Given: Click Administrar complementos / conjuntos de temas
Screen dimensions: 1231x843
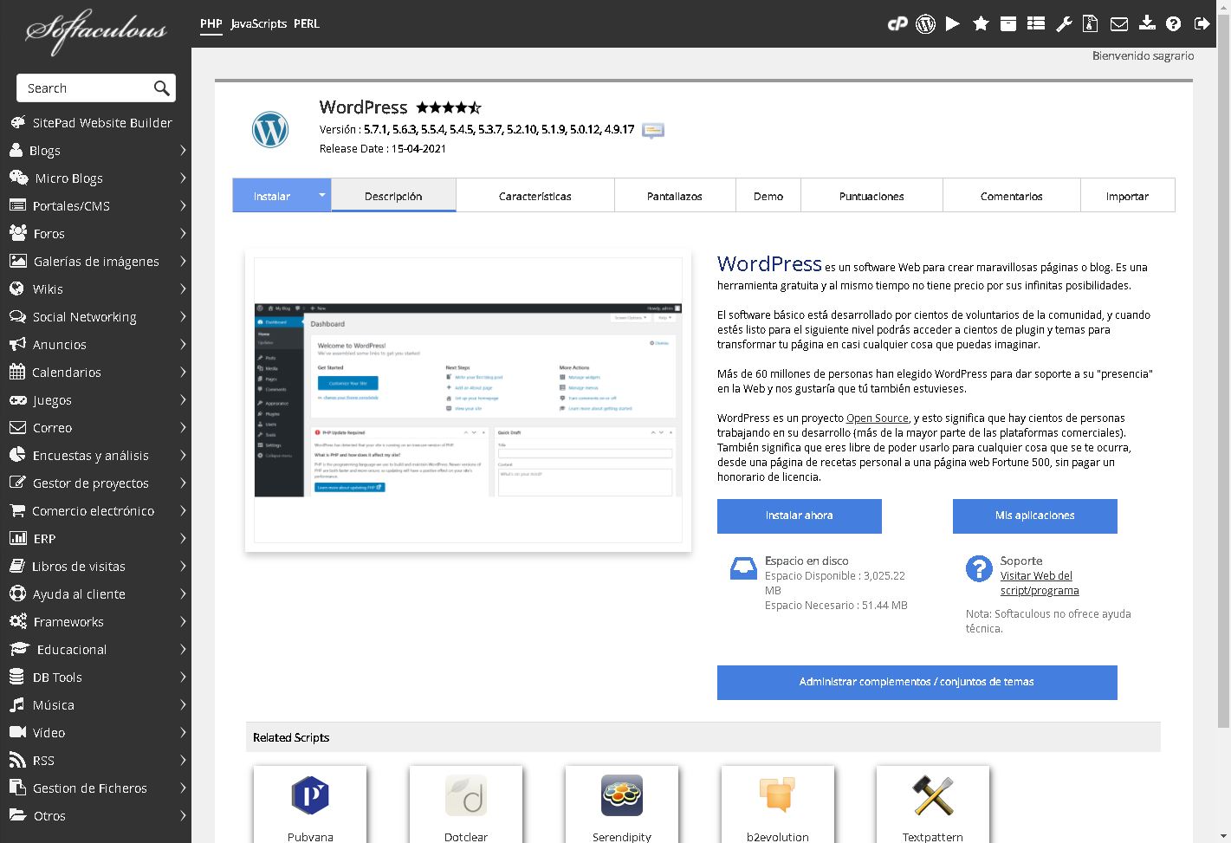Looking at the screenshot, I should pyautogui.click(x=917, y=682).
